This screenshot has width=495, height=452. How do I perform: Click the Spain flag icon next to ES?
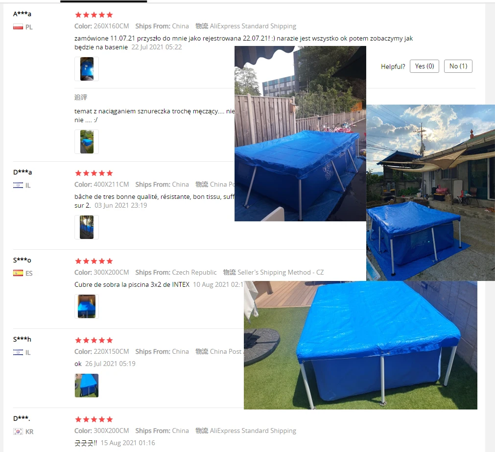[18, 273]
